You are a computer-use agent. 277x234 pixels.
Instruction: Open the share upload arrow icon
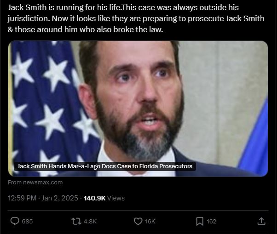pyautogui.click(x=261, y=221)
